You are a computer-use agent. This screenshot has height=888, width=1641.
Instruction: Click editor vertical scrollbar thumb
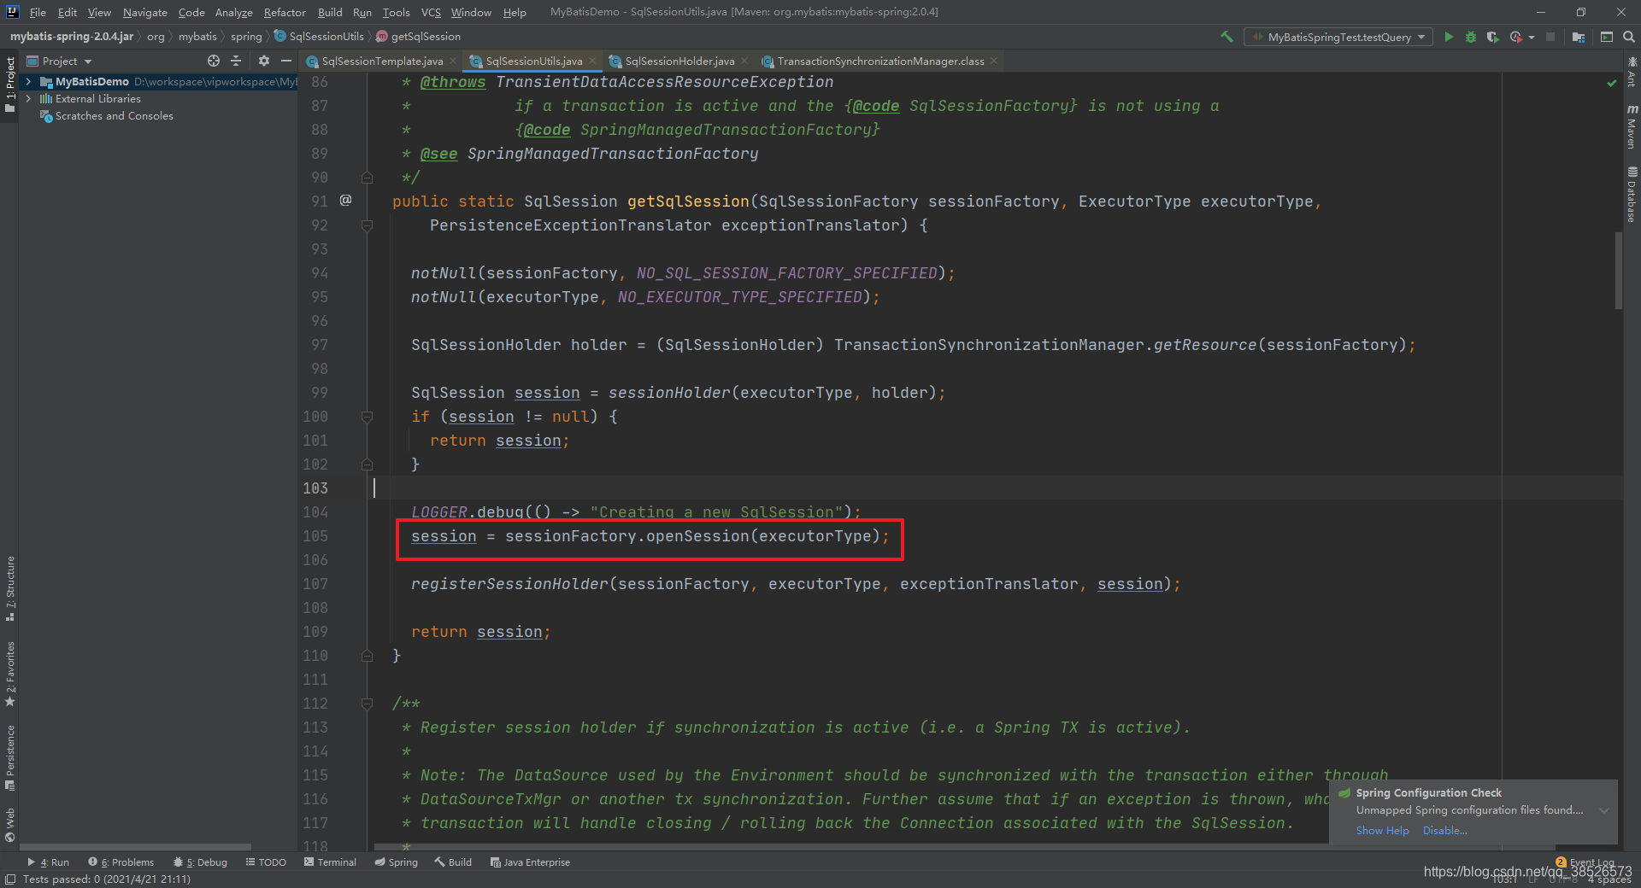[1618, 271]
